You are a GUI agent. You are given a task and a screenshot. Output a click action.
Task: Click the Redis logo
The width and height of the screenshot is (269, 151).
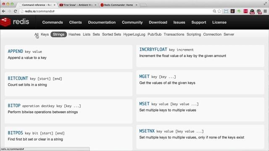click(15, 22)
